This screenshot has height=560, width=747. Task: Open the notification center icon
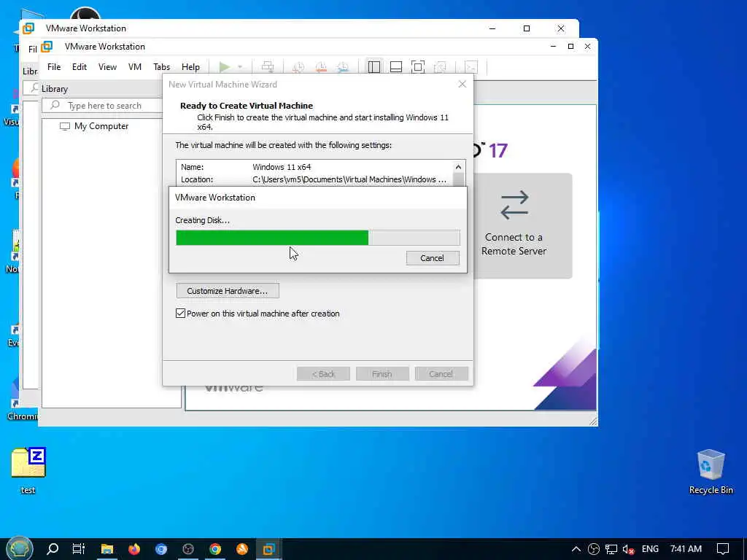[723, 549]
